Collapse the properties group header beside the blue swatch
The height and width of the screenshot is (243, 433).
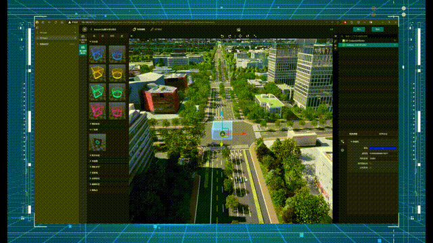point(355,142)
